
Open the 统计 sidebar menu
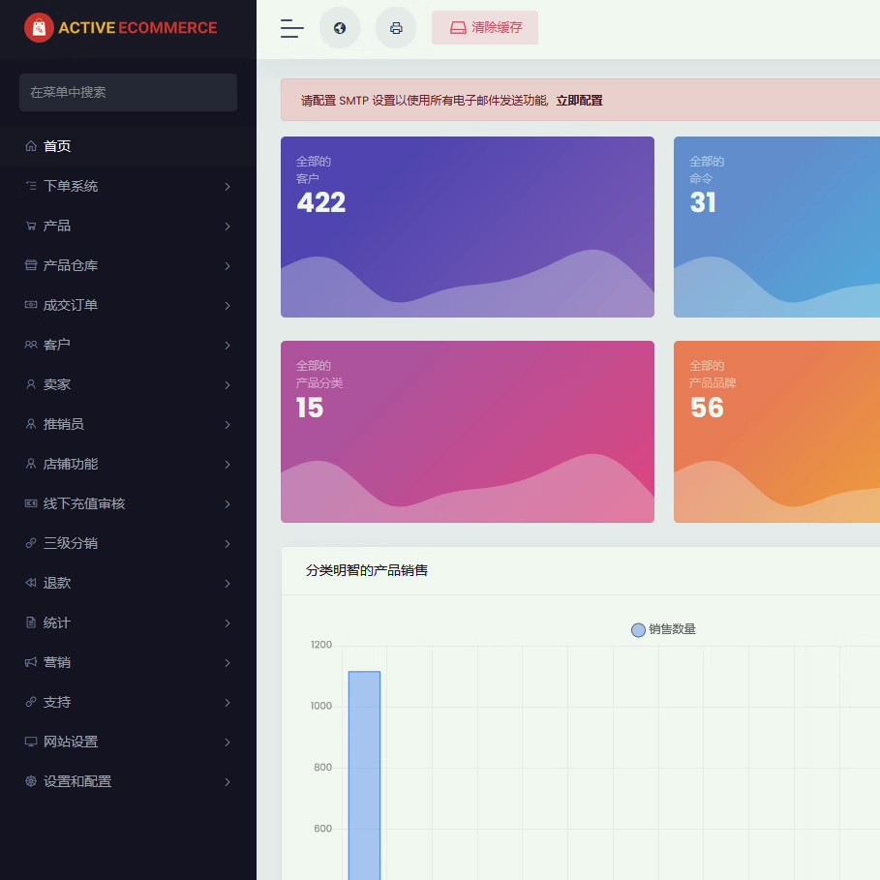pyautogui.click(x=57, y=623)
